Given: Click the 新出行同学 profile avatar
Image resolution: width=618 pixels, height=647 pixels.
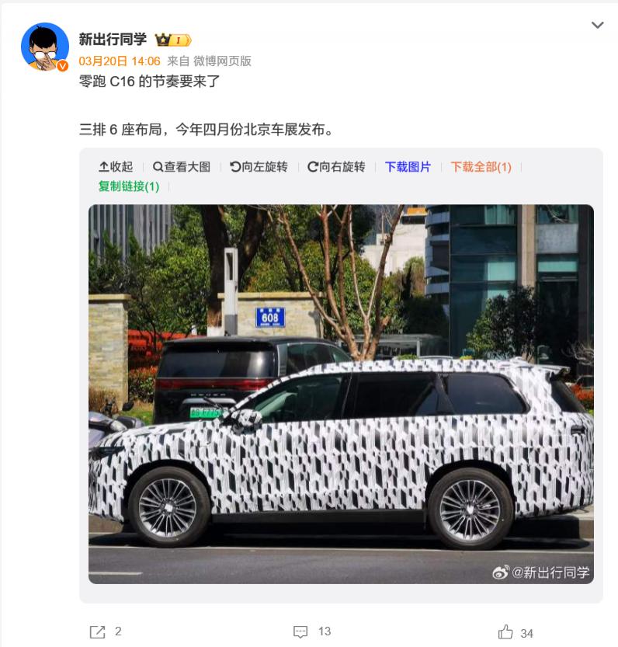Looking at the screenshot, I should pos(45,47).
